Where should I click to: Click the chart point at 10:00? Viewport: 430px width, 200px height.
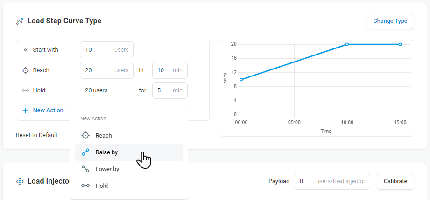coord(347,44)
